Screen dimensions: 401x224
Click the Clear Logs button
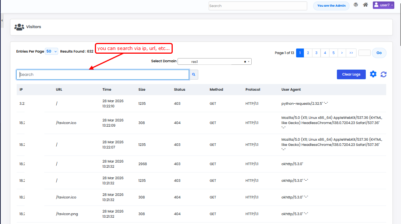click(351, 74)
